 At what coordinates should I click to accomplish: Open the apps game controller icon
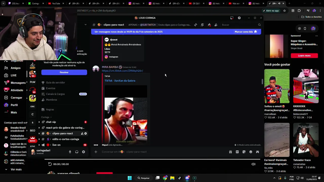pos(257,152)
